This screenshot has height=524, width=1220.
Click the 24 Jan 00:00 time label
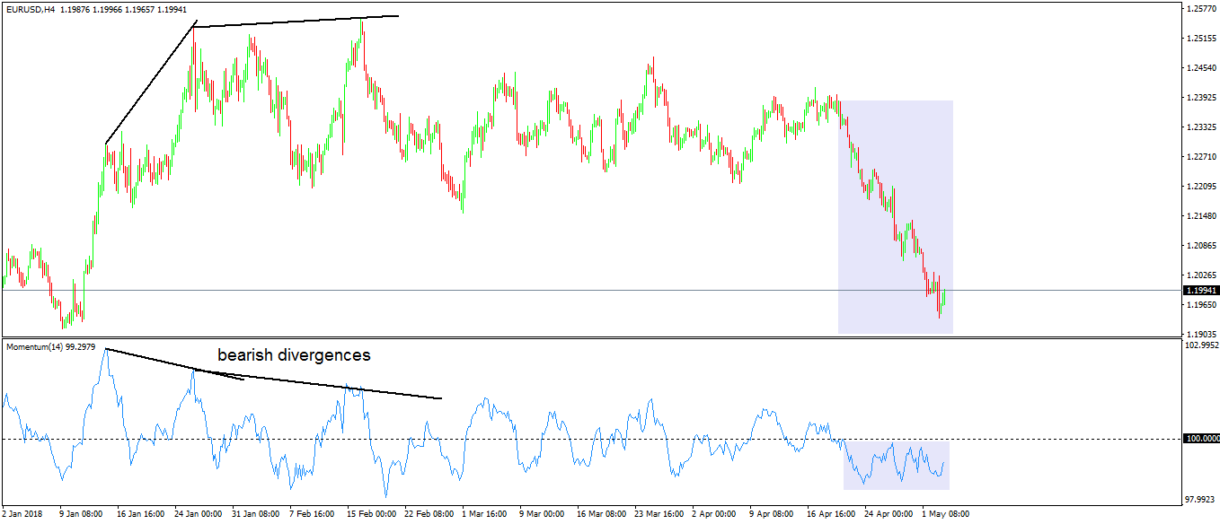tap(199, 515)
